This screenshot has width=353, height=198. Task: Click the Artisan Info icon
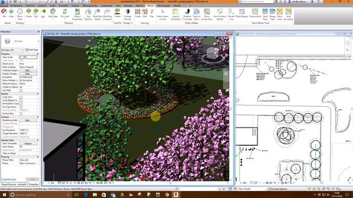click(4, 13)
